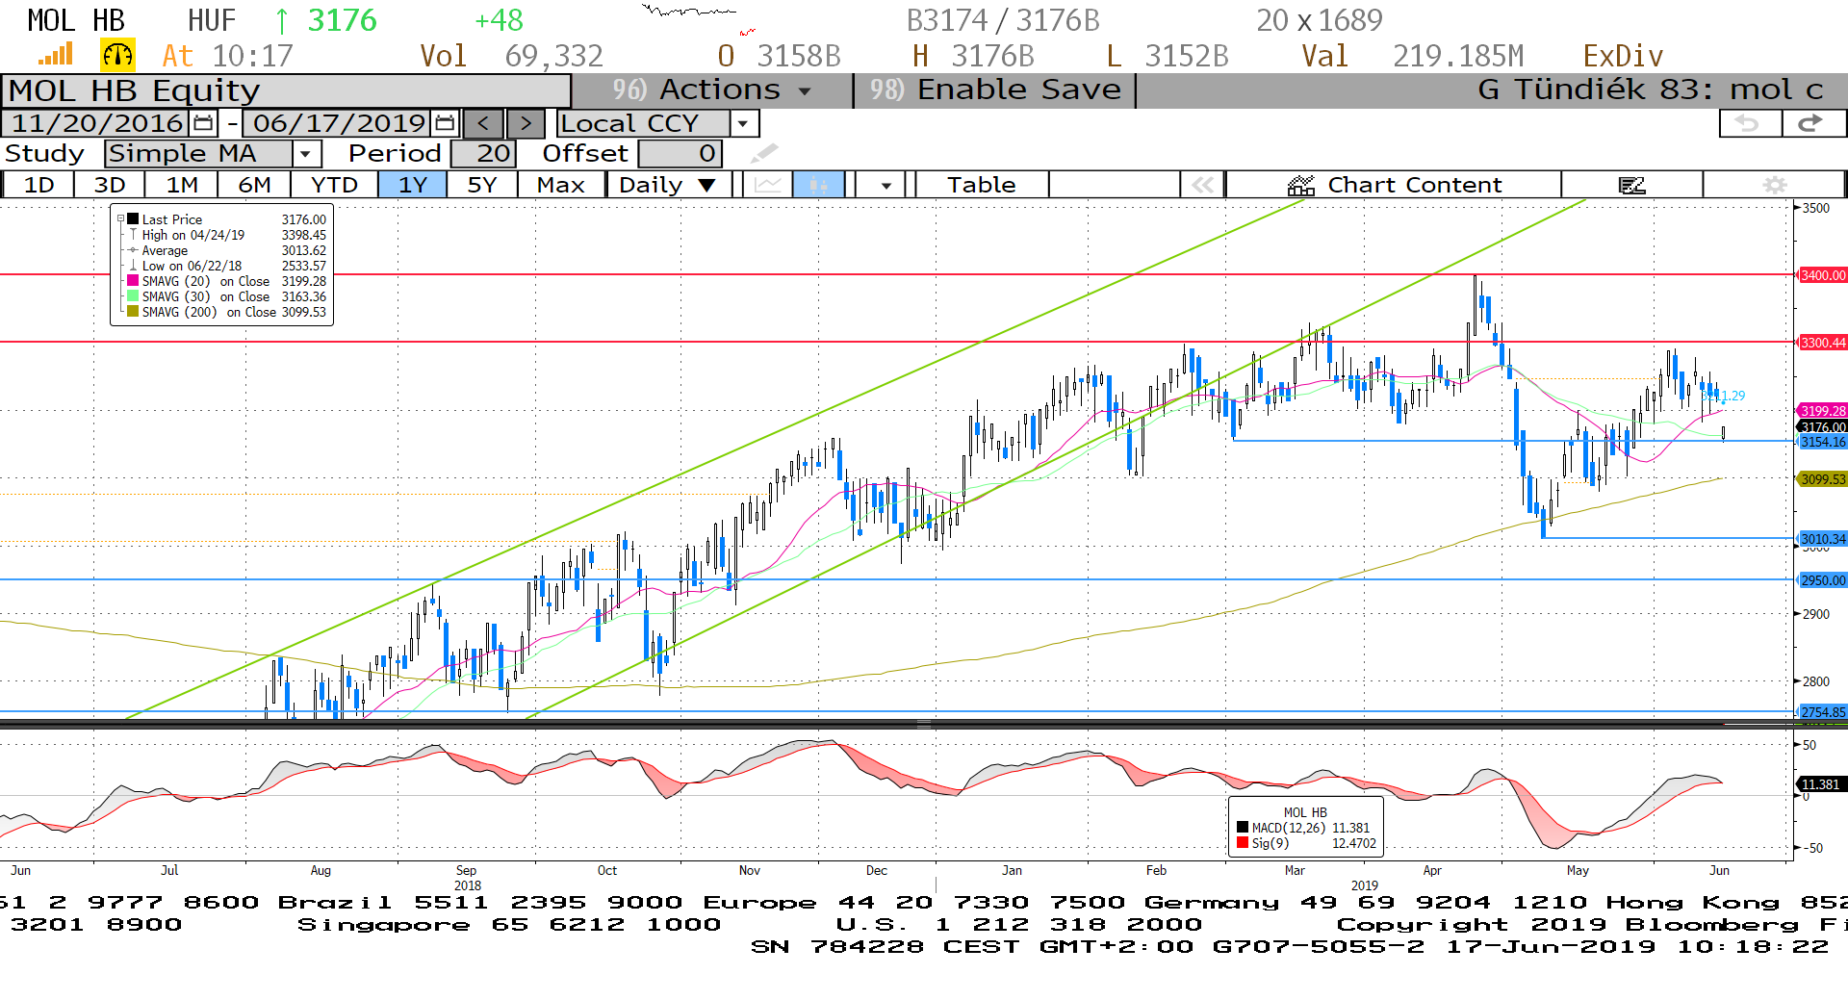This screenshot has height=1000, width=1848.
Task: Click the ExDiv label in header
Action: tap(1623, 56)
